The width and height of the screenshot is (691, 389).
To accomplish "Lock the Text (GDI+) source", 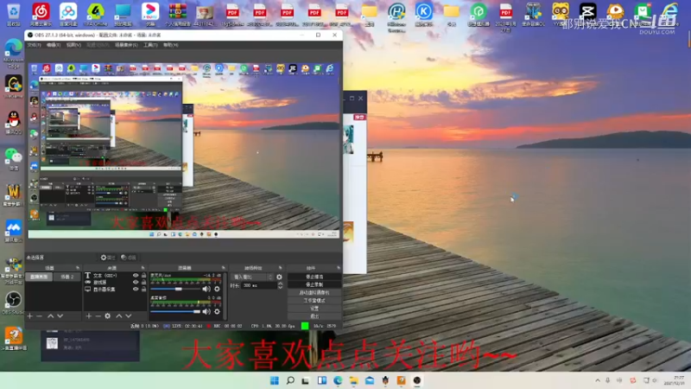I will click(x=143, y=275).
